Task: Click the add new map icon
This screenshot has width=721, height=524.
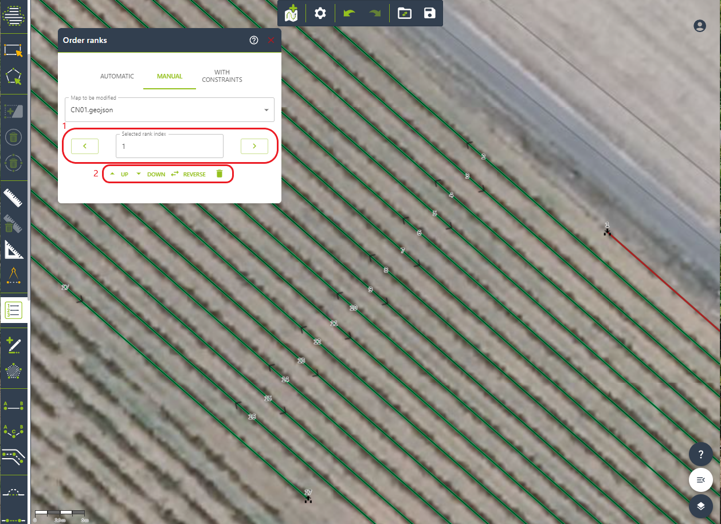Action: pyautogui.click(x=292, y=13)
